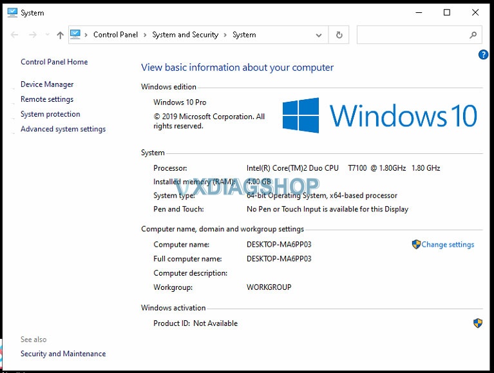This screenshot has width=494, height=373.
Task: Select the 4.00 GB memory value
Action: 259,182
